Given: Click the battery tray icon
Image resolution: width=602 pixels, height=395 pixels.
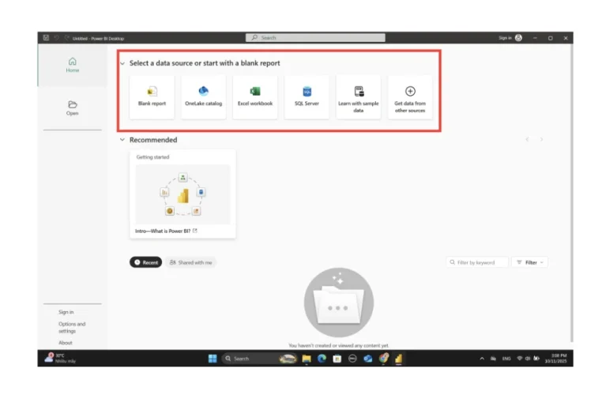Looking at the screenshot, I should 536,359.
